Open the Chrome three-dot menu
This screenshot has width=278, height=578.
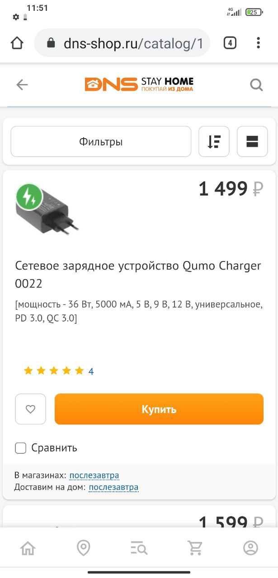258,43
